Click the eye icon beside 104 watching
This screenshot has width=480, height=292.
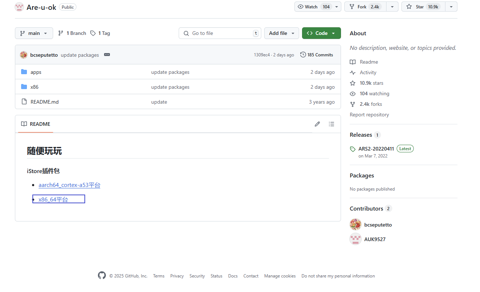click(x=353, y=93)
